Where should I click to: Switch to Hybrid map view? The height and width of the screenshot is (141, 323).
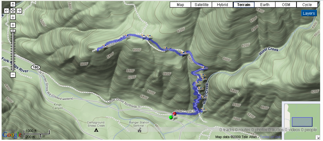point(222,5)
